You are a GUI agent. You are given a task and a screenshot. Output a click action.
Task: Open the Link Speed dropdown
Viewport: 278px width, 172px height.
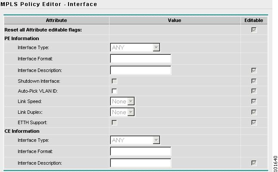[122, 101]
